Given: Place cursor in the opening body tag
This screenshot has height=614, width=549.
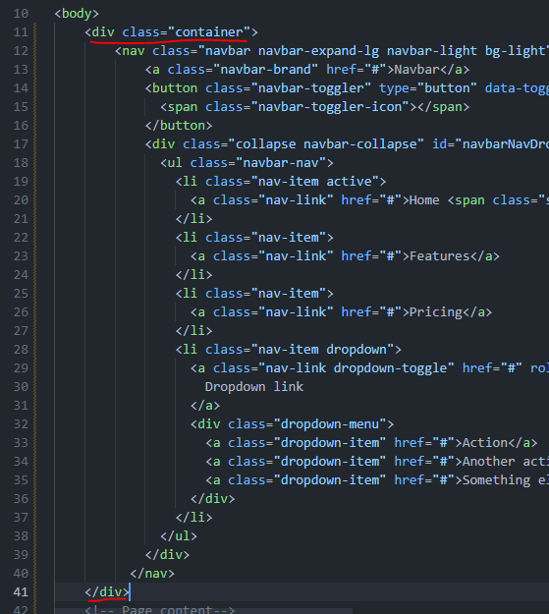Looking at the screenshot, I should pyautogui.click(x=77, y=14).
